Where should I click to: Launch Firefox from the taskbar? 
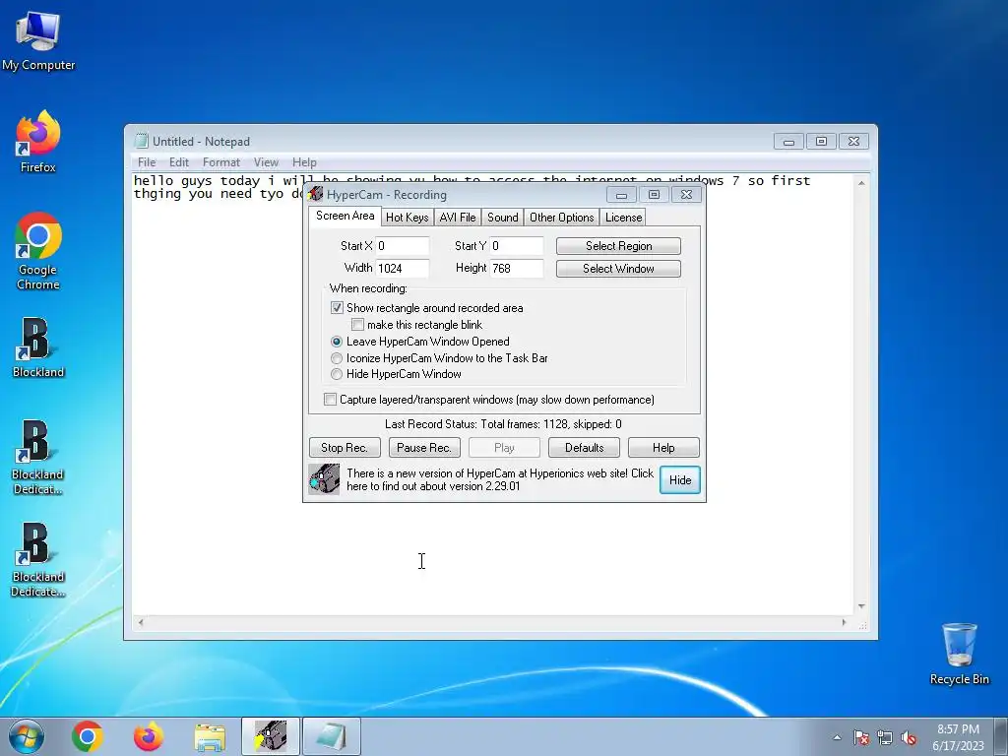[x=149, y=736]
